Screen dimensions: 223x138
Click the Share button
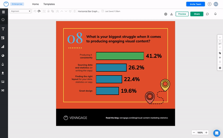197,14
